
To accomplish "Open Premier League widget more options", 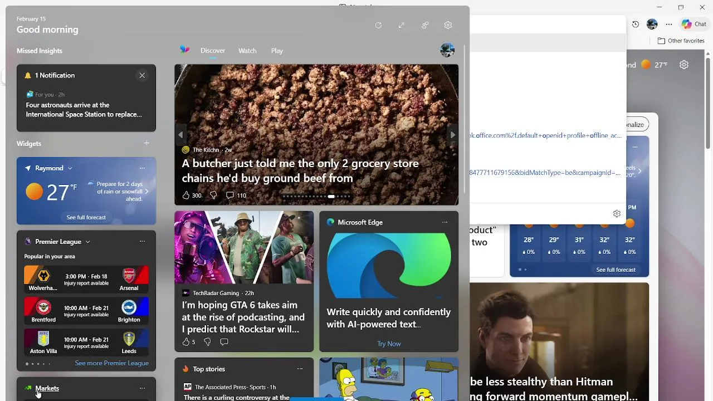I will point(142,242).
